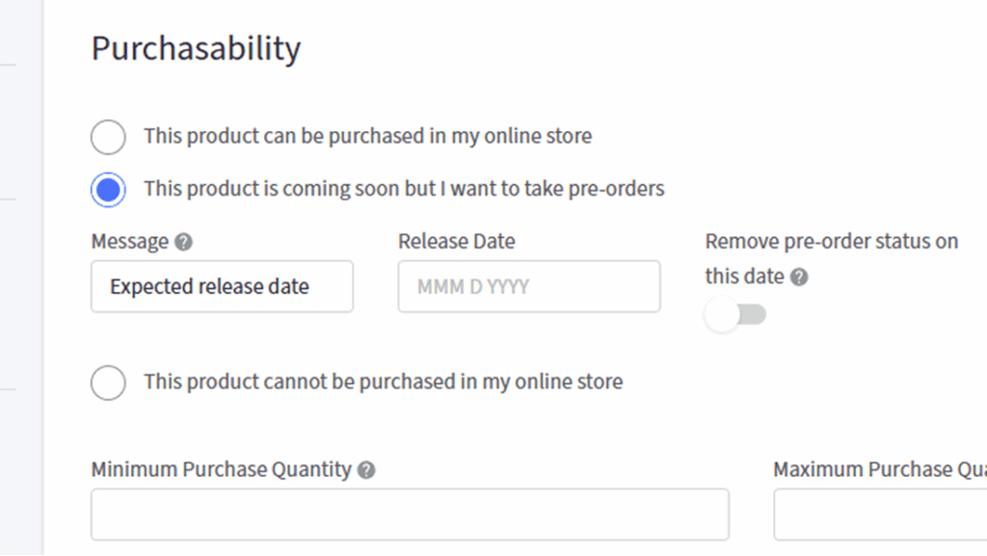
Task: Click help icon beside Remove pre-order status
Action: (x=799, y=278)
